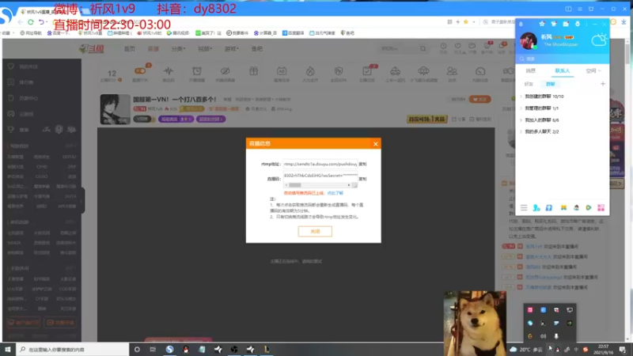Open the 开播提醒 alarm clock icon
The height and width of the screenshot is (356, 633).
(196, 71)
